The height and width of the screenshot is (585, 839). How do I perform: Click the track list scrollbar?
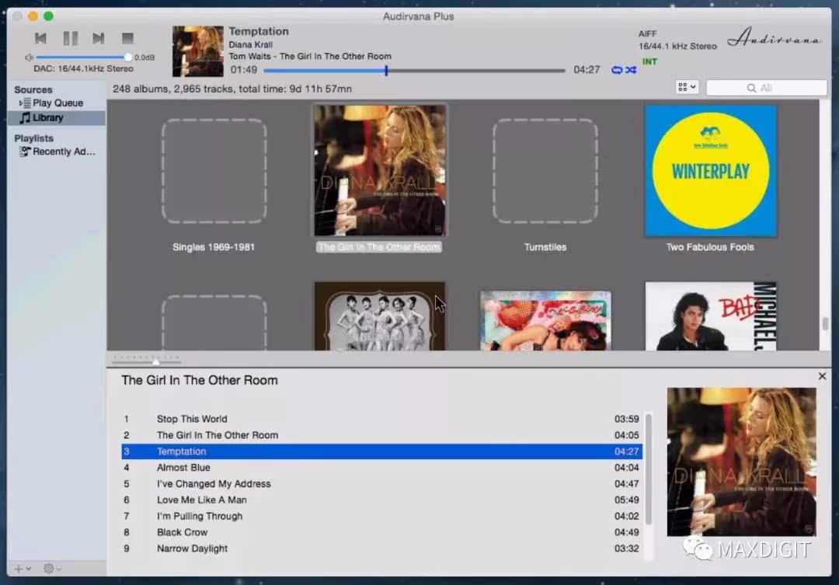point(649,469)
